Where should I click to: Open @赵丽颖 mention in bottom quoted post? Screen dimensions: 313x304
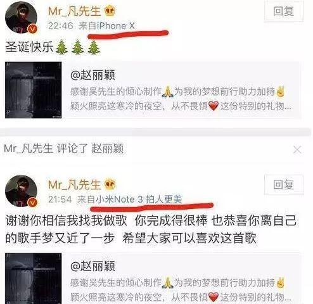93,266
